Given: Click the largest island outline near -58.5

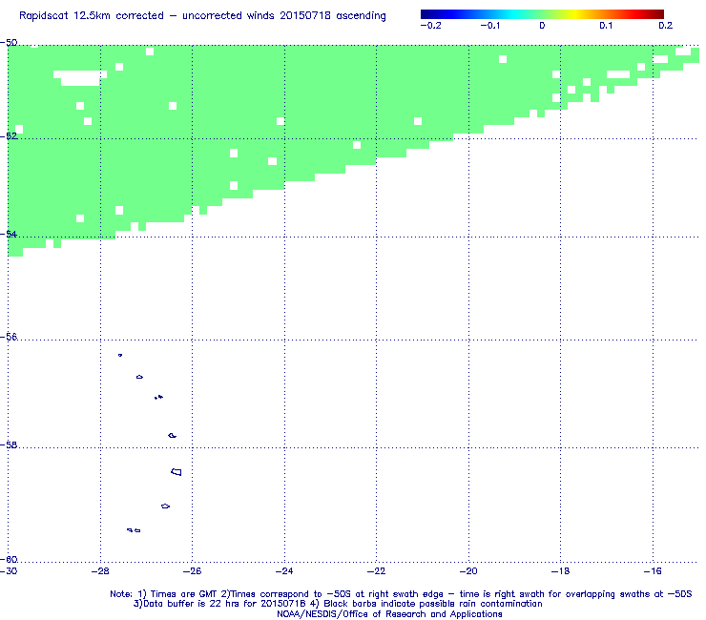Looking at the screenshot, I should click(x=176, y=472).
